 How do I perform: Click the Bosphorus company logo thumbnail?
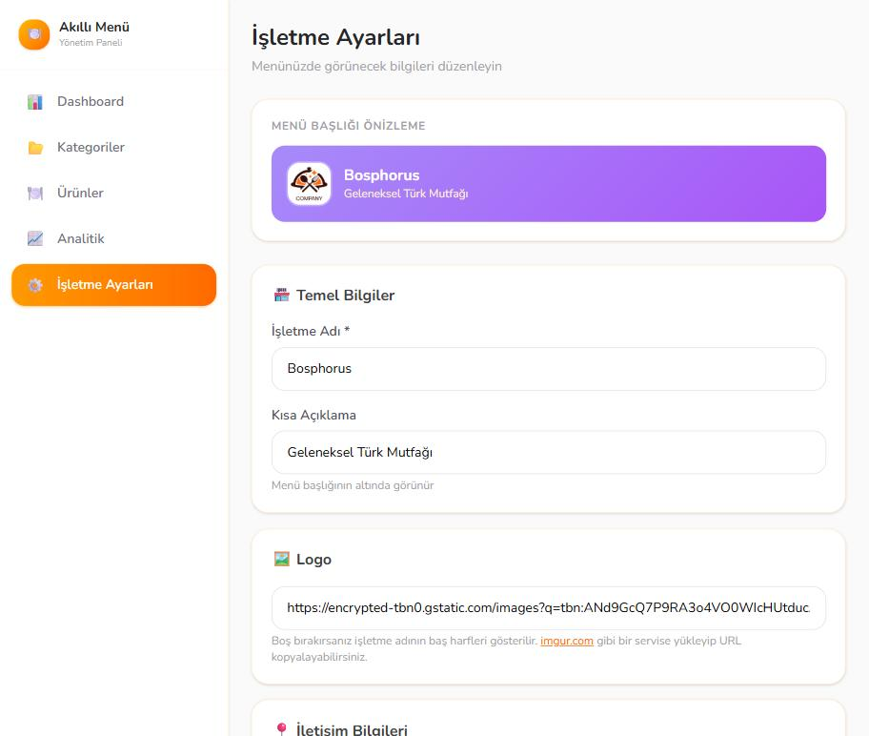pyautogui.click(x=309, y=184)
